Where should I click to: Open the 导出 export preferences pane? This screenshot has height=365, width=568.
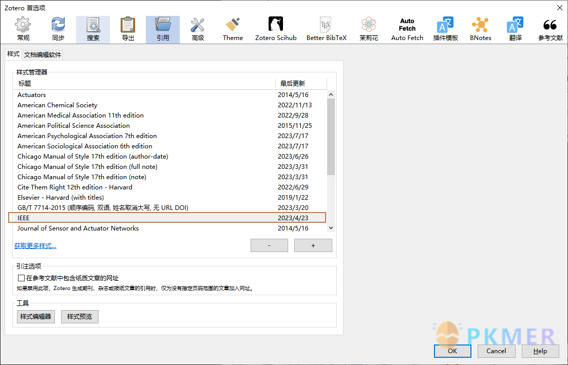pos(128,29)
